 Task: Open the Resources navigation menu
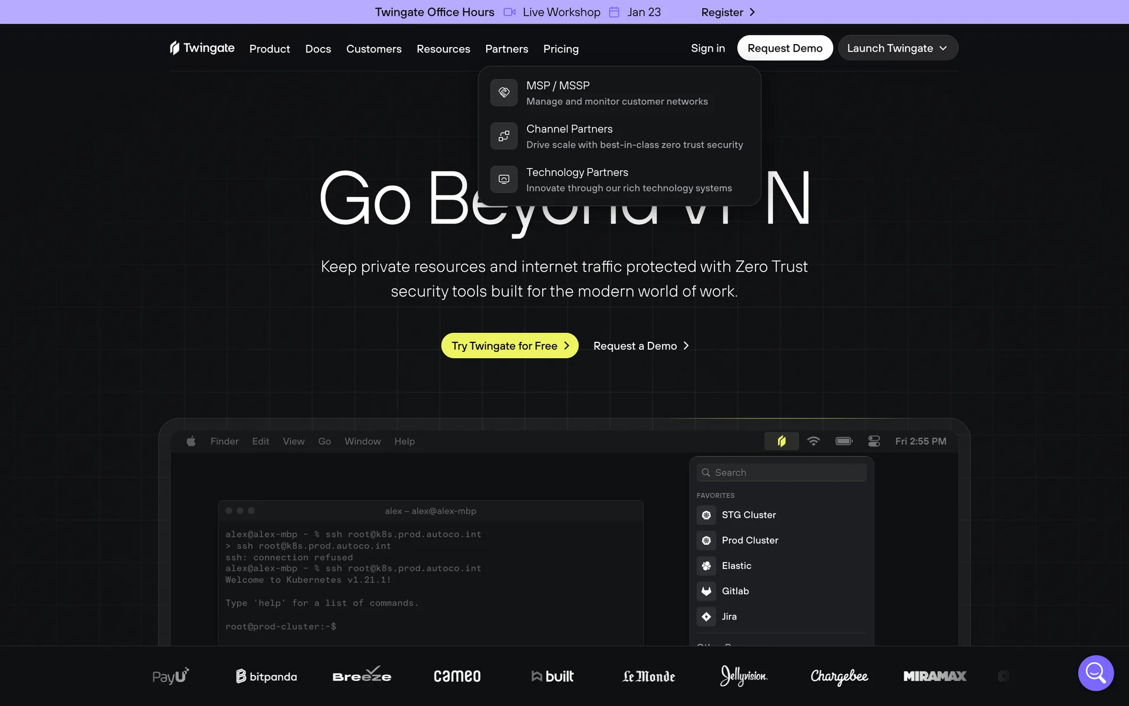tap(443, 49)
